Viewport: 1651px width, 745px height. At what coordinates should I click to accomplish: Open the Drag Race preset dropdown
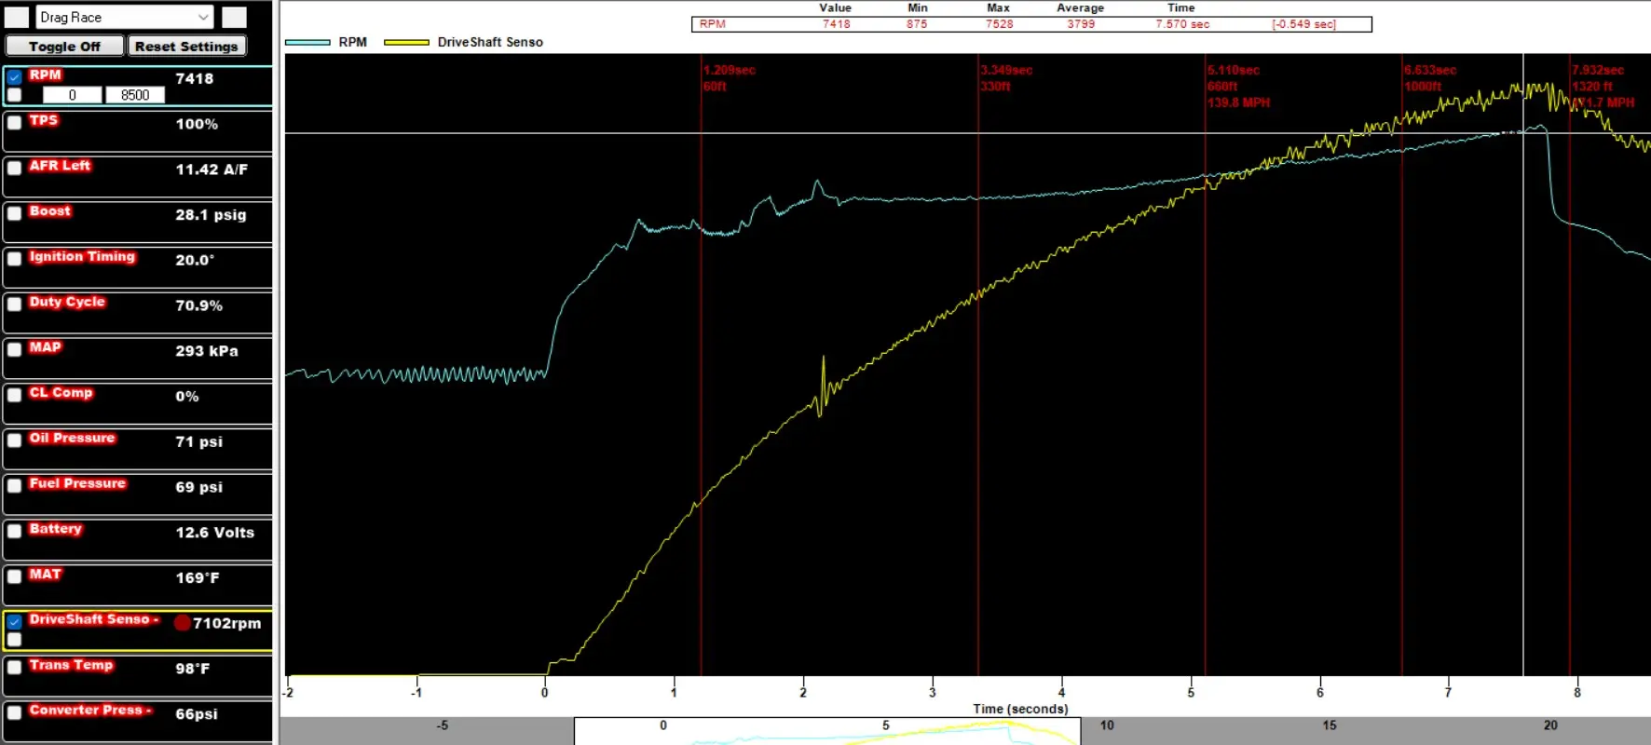125,17
